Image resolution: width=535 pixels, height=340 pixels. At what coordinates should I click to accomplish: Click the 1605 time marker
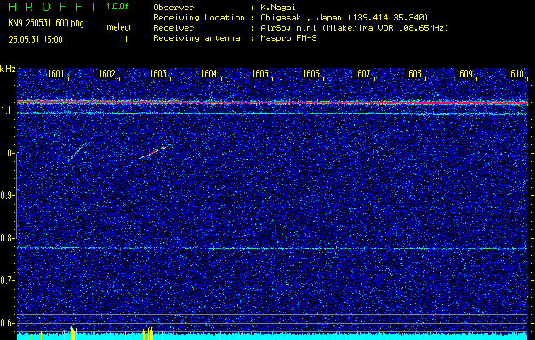pyautogui.click(x=260, y=74)
